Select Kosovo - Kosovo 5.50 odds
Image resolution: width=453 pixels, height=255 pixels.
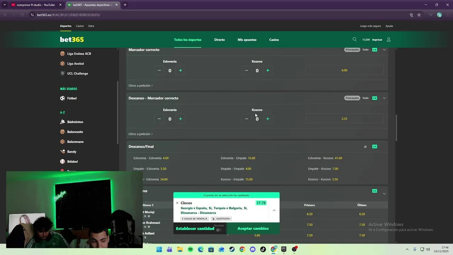click(323, 180)
